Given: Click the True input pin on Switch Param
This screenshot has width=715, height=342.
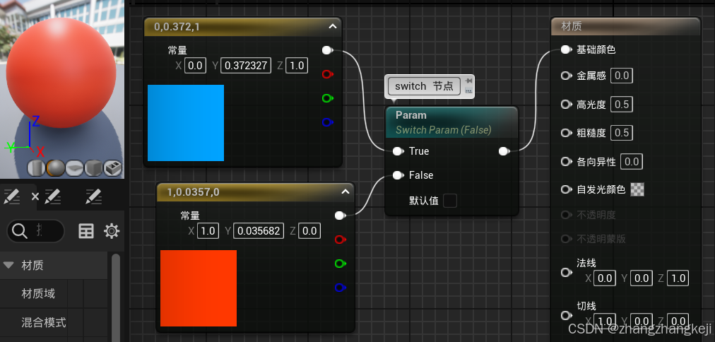Looking at the screenshot, I should tap(398, 151).
